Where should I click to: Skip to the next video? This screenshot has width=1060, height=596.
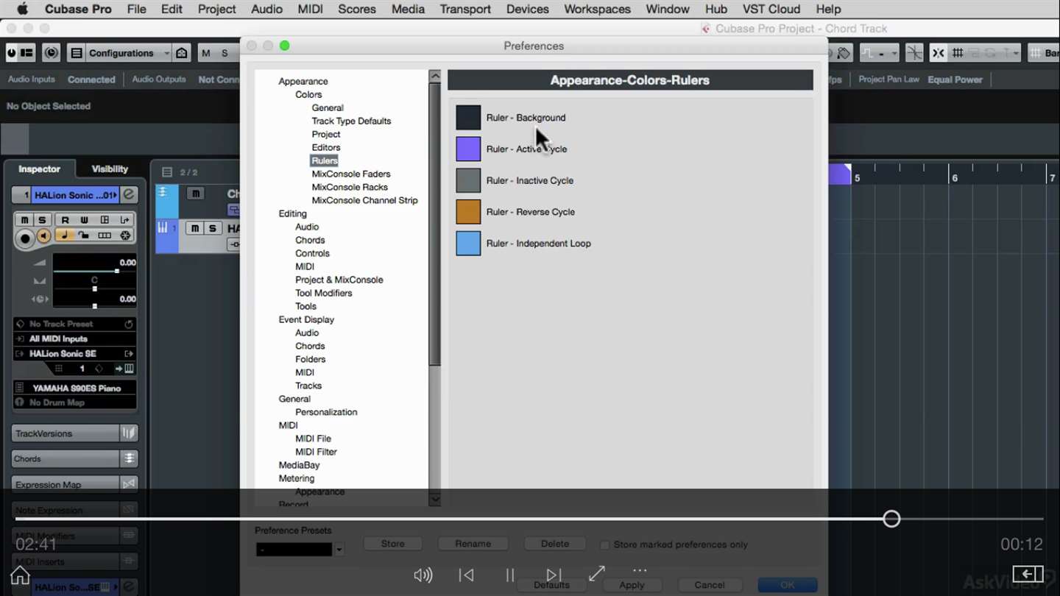pos(554,575)
